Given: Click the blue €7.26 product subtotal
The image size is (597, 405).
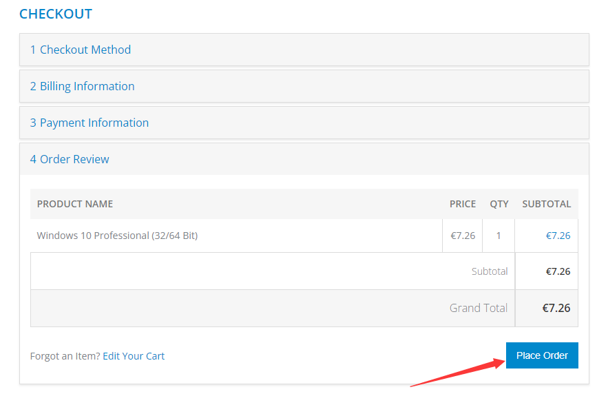Looking at the screenshot, I should 558,236.
